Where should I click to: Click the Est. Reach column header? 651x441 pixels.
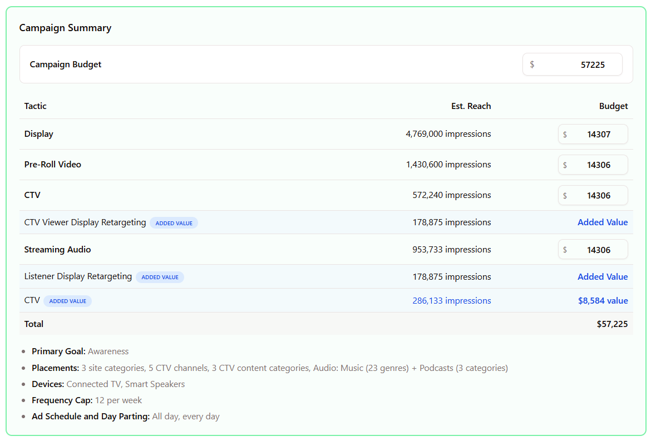pyautogui.click(x=471, y=106)
